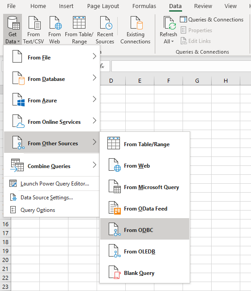This screenshot has width=251, height=291.
Task: Switch to the Page Layout tab
Action: (x=103, y=6)
